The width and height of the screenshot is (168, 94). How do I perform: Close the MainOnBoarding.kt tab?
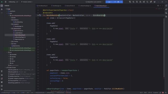coord(108,6)
